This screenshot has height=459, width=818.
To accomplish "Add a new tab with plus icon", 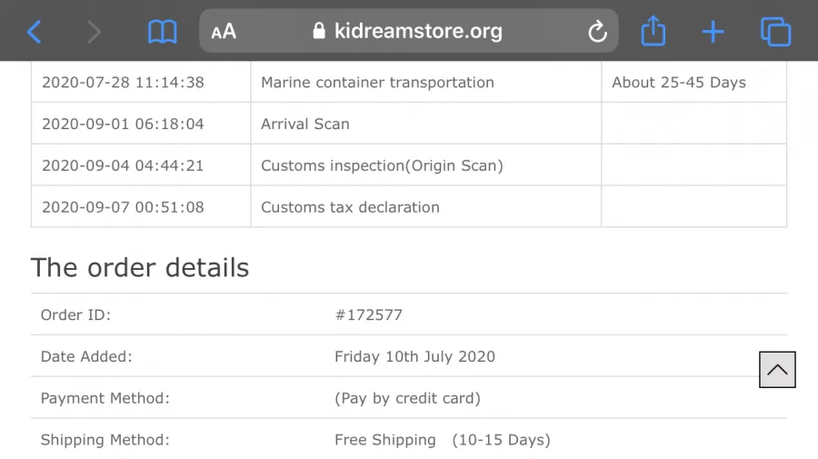I will coord(713,33).
